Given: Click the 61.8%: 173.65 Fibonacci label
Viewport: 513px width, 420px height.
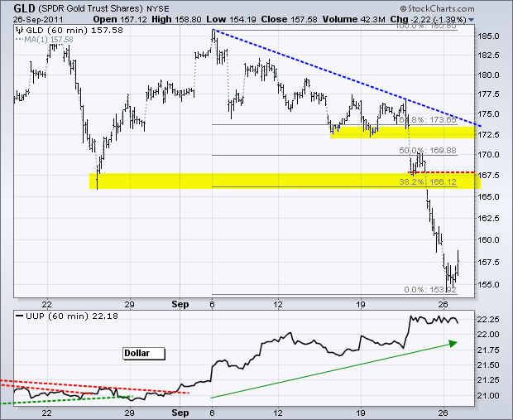Looking at the screenshot, I should [428, 119].
